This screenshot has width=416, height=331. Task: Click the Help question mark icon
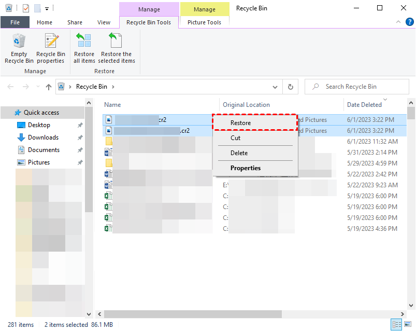409,22
